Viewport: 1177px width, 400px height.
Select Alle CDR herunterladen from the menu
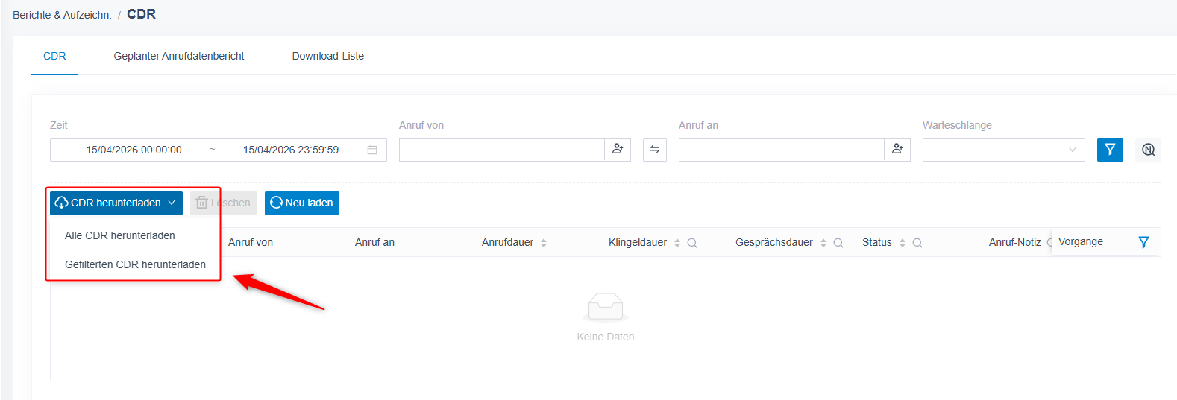click(x=120, y=235)
